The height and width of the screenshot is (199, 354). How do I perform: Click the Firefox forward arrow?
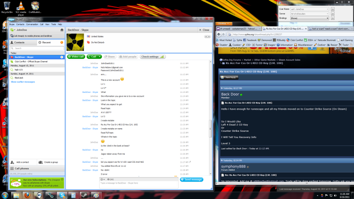coord(223,34)
